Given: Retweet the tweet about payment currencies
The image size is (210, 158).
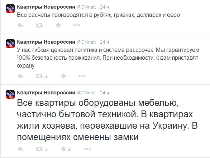Looking at the screenshot, I should [x=39, y=25].
